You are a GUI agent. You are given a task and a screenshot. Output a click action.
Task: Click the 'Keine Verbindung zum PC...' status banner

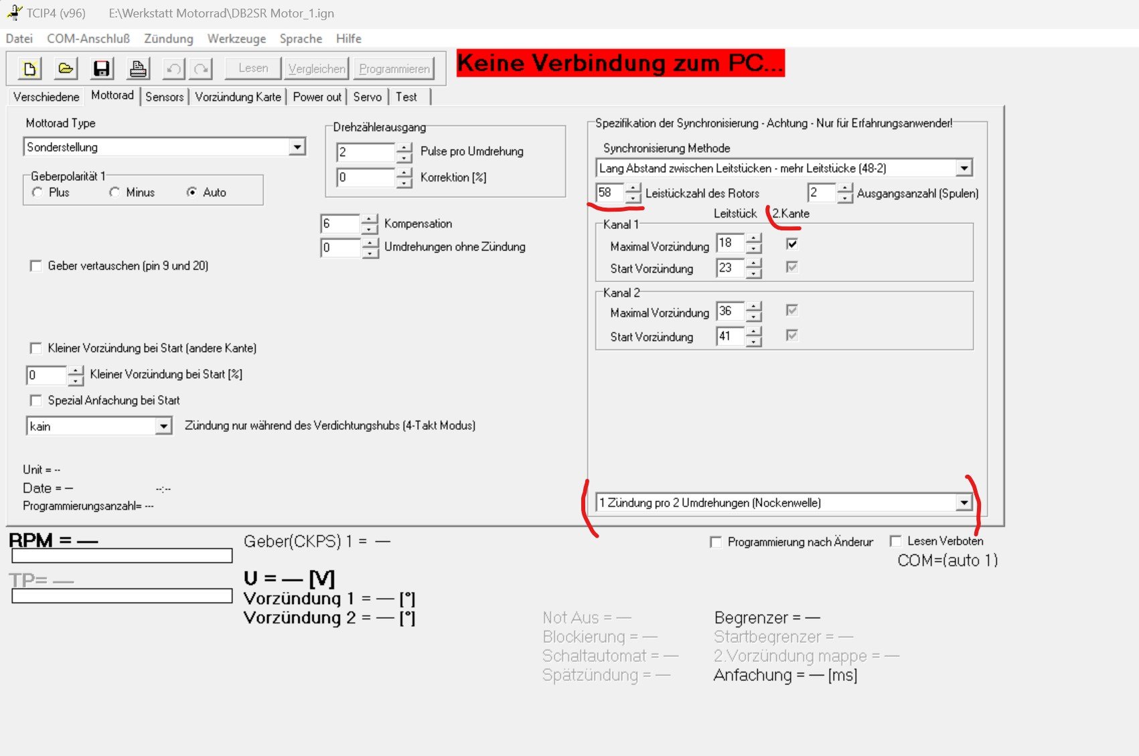(x=621, y=63)
